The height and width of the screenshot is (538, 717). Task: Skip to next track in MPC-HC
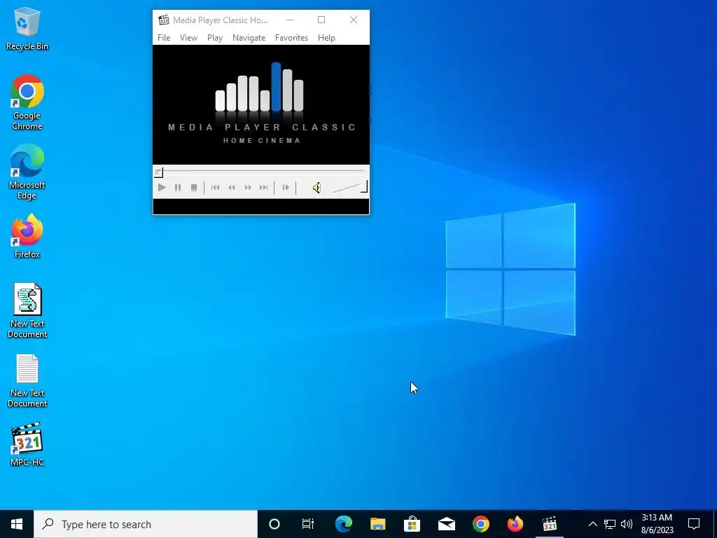pos(264,188)
